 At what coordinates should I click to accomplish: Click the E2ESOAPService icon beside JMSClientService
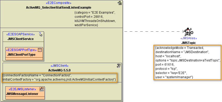point(41,34)
